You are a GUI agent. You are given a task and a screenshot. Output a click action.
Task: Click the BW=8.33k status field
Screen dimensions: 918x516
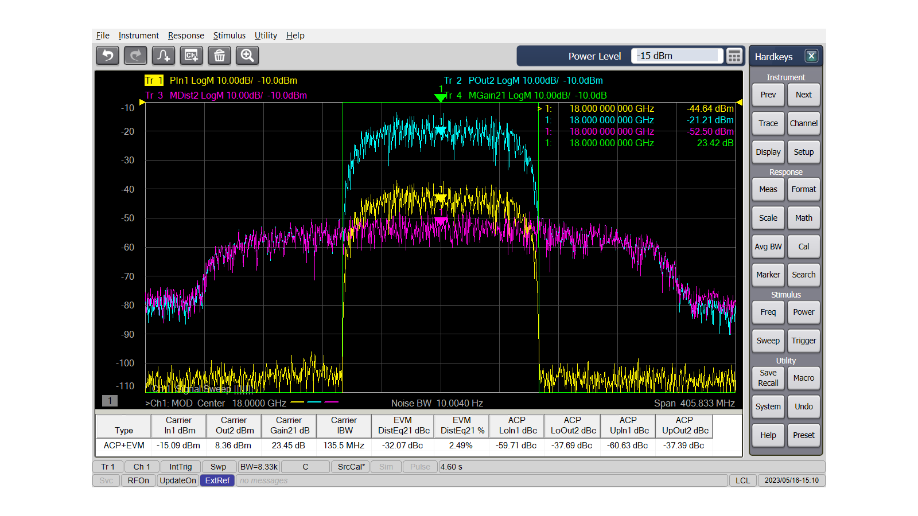click(x=259, y=467)
